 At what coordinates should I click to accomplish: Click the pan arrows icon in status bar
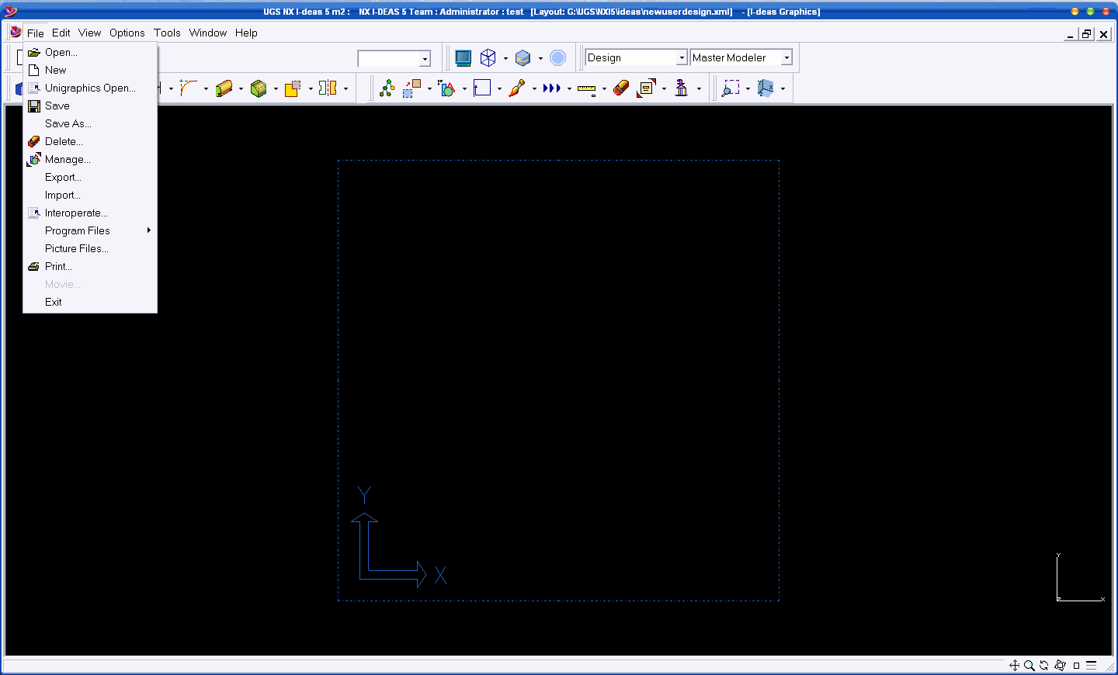[x=1014, y=666]
